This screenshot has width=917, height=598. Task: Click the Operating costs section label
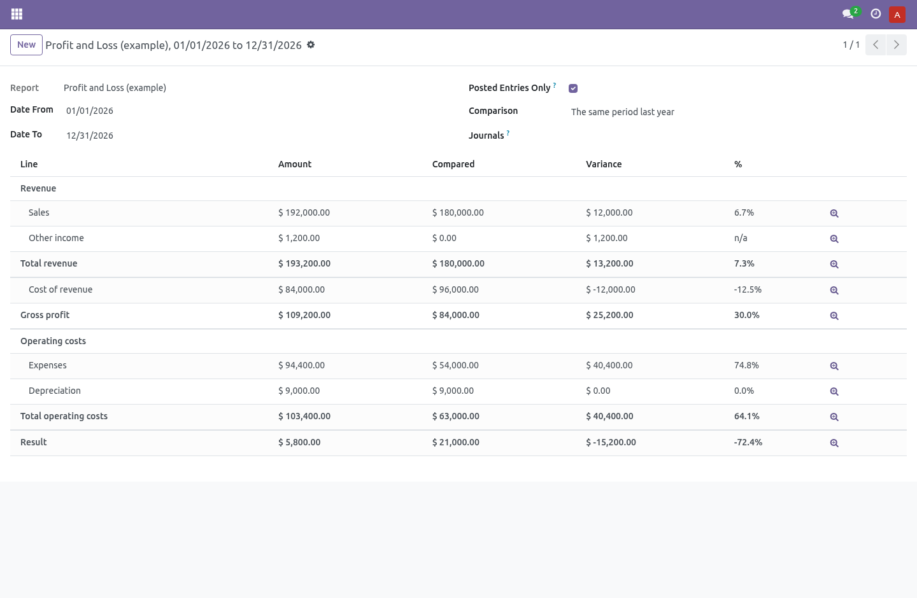point(53,341)
